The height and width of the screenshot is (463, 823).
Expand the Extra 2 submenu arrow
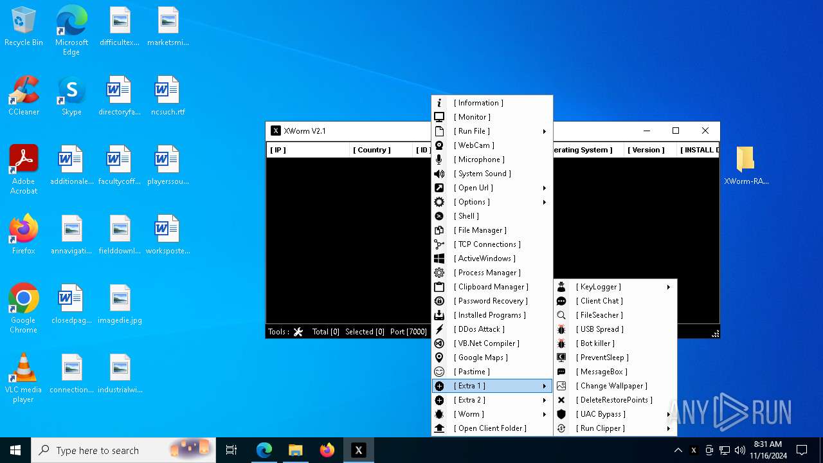(x=545, y=400)
